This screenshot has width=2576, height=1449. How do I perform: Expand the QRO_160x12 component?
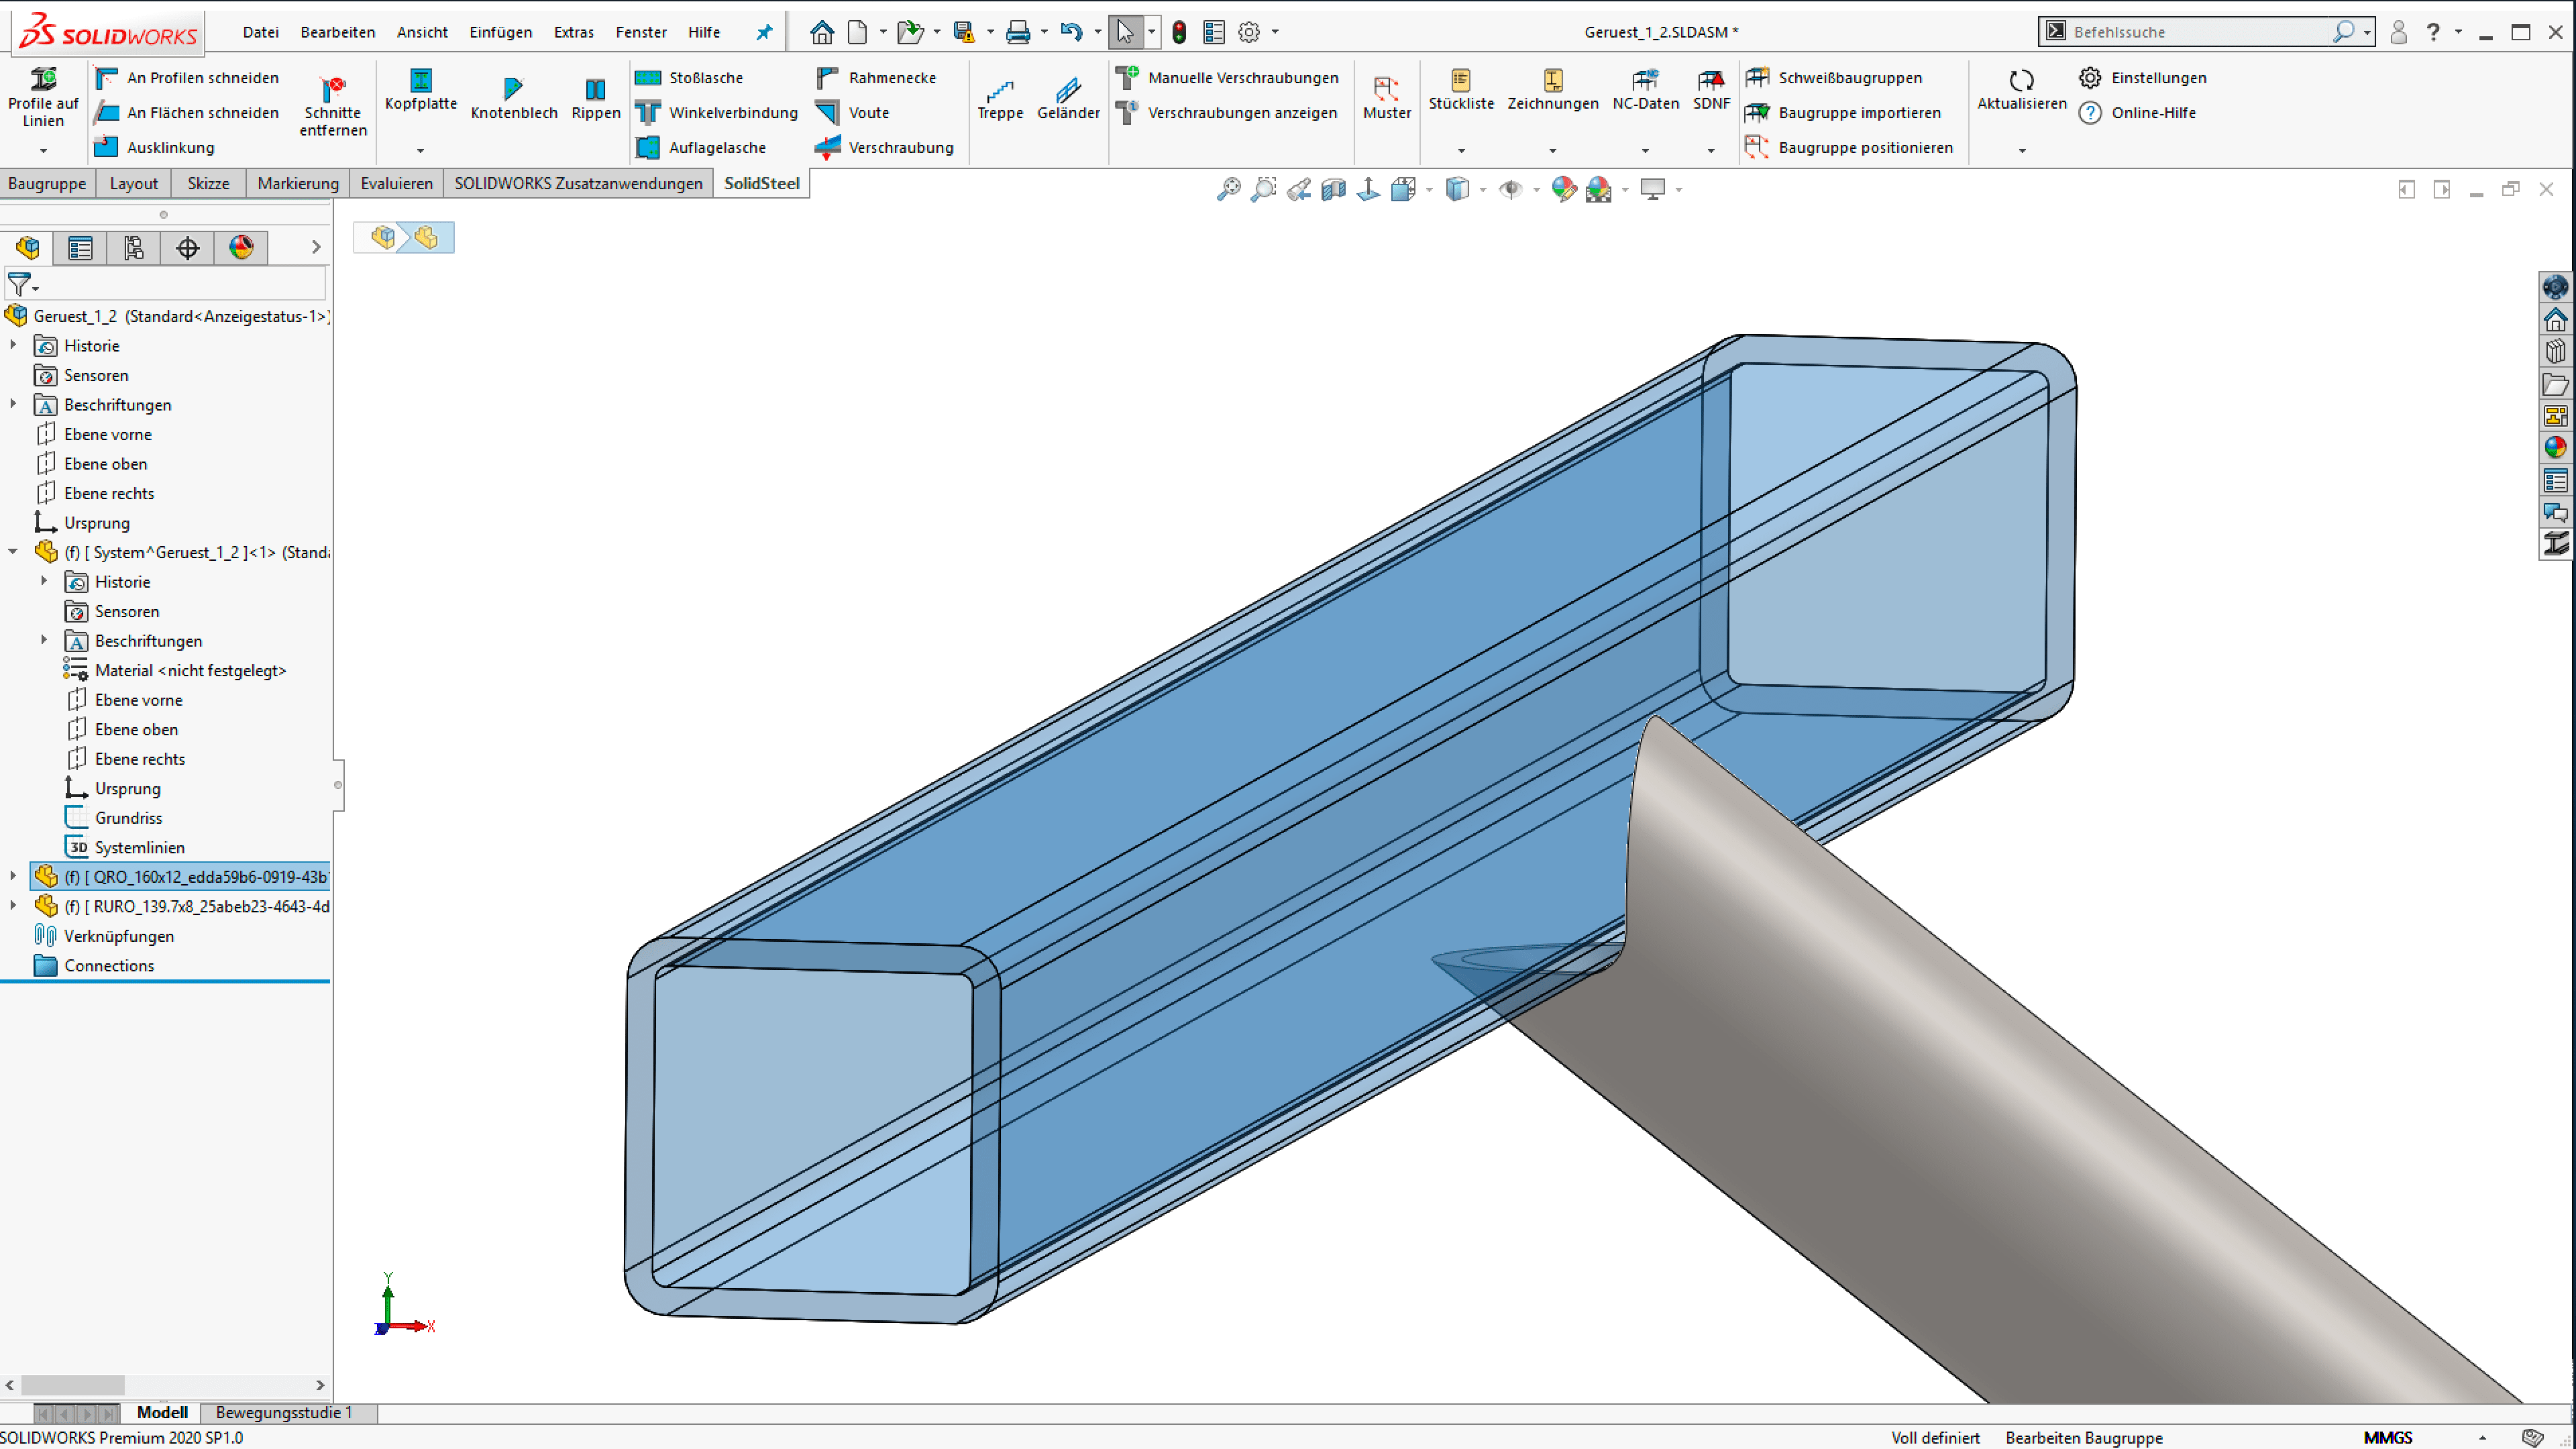pos(13,876)
